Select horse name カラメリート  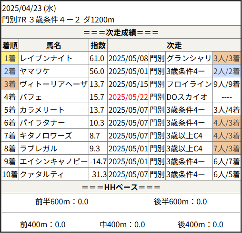[x=42, y=110]
